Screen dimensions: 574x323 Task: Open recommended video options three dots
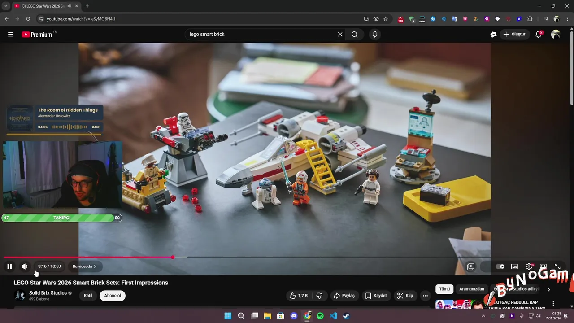pyautogui.click(x=553, y=303)
